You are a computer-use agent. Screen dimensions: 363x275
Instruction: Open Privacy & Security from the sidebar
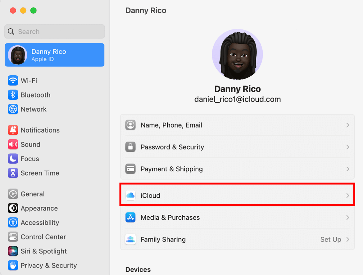[48, 265]
